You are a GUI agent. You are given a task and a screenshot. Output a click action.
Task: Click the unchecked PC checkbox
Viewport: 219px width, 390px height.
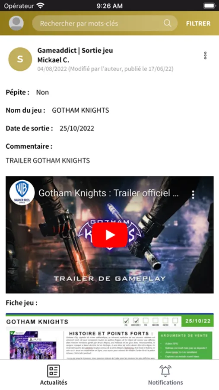coord(175,320)
